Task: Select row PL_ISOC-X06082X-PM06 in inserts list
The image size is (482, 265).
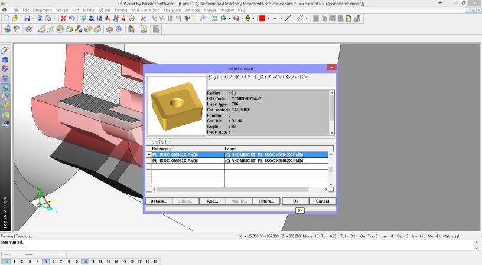Action: pyautogui.click(x=240, y=161)
